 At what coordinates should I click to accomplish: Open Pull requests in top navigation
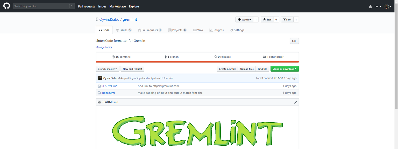[87, 6]
